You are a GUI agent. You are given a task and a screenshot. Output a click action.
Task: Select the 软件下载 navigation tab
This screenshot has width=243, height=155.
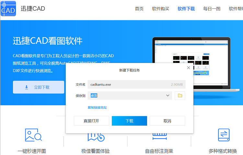coord(186,9)
